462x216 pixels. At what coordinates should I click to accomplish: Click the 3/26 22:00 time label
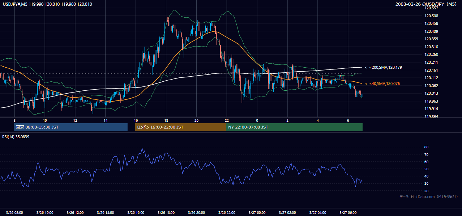click(x=227, y=213)
